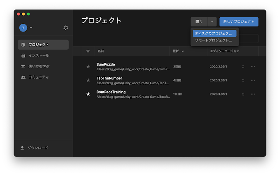Image resolution: width=280 pixels, height=175 pixels.
Task: Open the editor version selector for BoatRaceTraining
Action: [243, 94]
